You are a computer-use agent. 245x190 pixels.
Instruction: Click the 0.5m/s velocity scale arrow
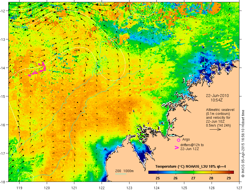pyautogui.click(x=215, y=129)
